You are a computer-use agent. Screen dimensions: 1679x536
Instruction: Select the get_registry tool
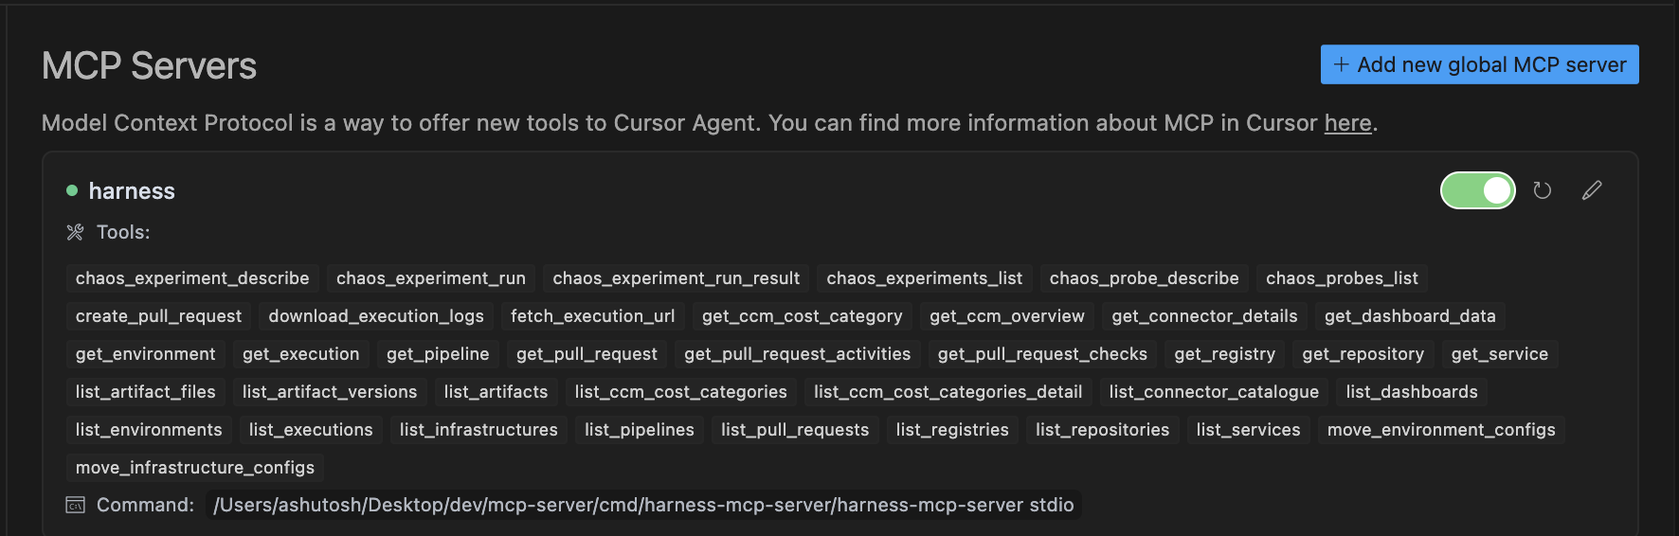point(1225,354)
